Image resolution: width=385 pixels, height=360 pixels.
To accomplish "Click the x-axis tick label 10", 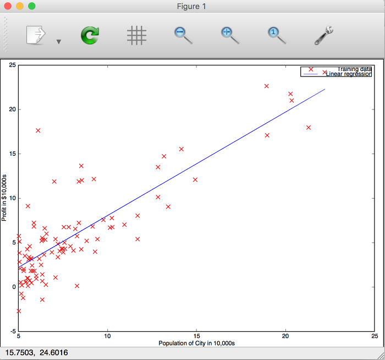I will 107,336.
